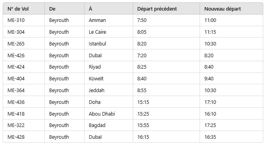The image size is (266, 145).
Task: Click flight number ME-404
Action: (16, 78)
